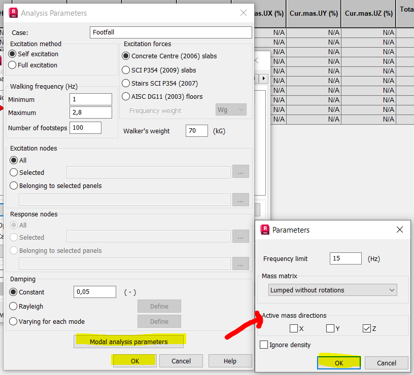The height and width of the screenshot is (375, 414).
Task: Toggle the Ignore density checkbox
Action: tap(263, 345)
